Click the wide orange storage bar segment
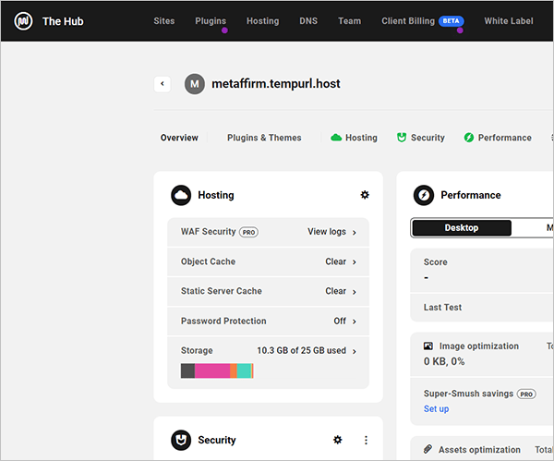Viewport: 554px width, 461px height. pos(234,370)
